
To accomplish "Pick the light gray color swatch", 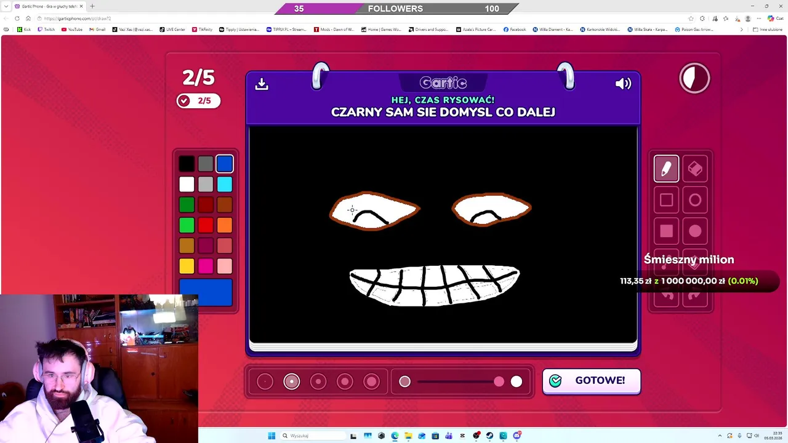I will point(206,184).
